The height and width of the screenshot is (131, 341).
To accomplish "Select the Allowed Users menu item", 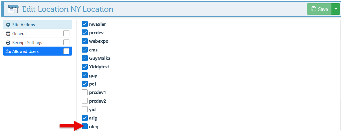I will [25, 51].
